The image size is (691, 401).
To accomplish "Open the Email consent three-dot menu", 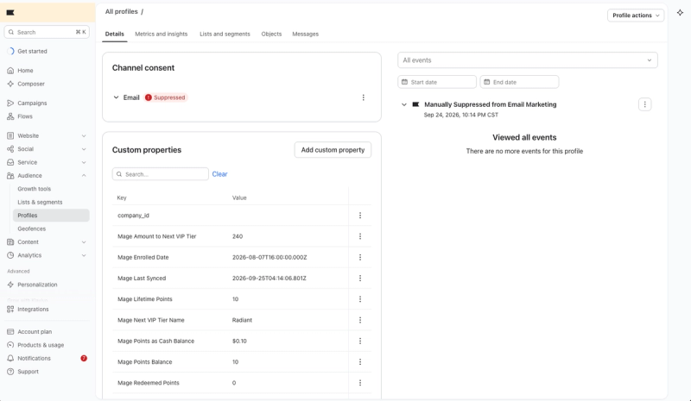I will pos(363,97).
